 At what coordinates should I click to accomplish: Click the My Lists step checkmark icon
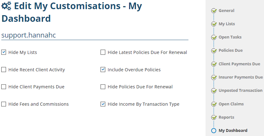214,24
